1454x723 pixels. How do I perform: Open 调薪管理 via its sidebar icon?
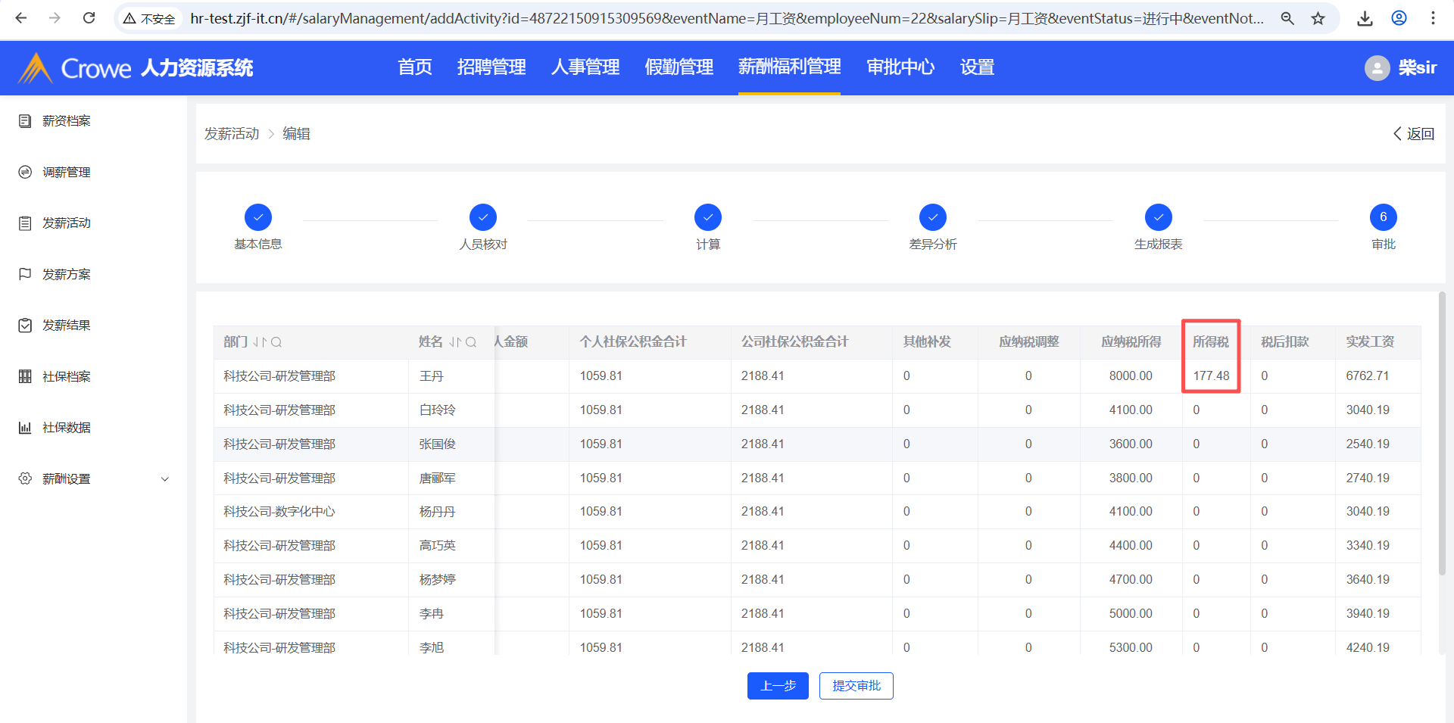click(25, 173)
